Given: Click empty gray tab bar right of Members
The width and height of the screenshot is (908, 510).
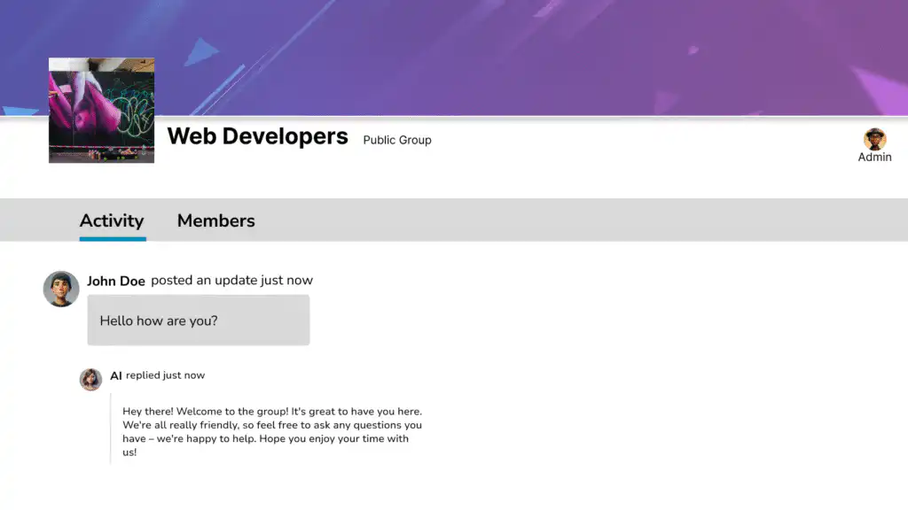Looking at the screenshot, I should [576, 220].
